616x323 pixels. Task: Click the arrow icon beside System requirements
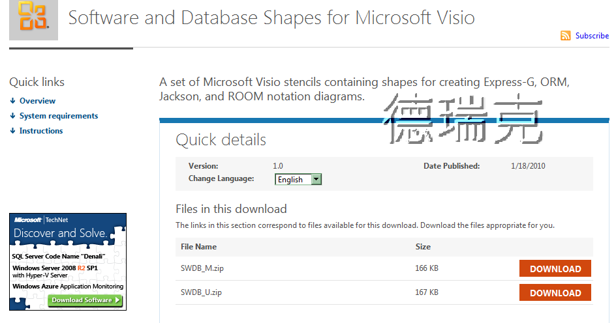(x=12, y=116)
